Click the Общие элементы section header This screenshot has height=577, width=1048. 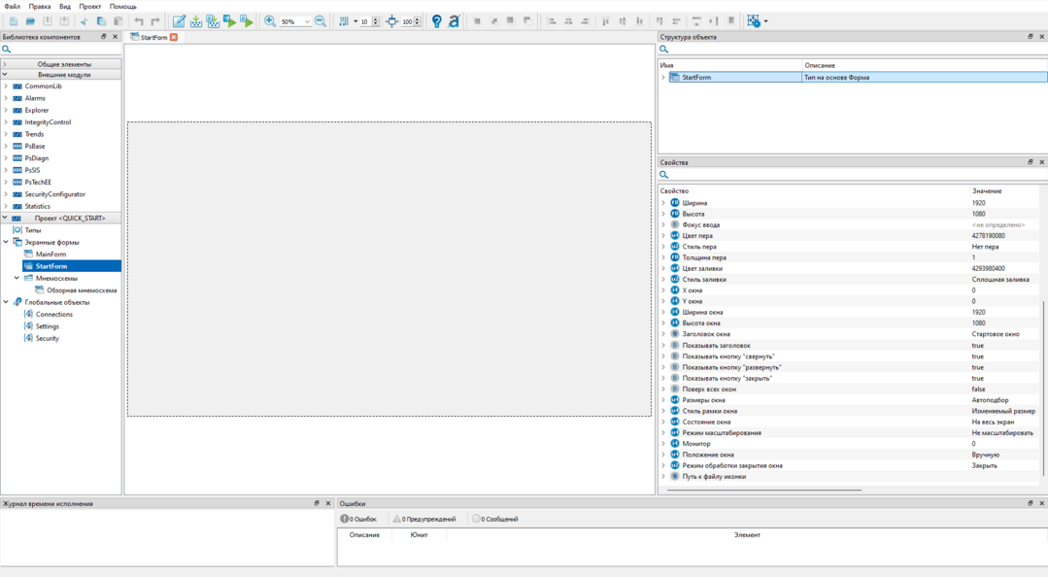(x=64, y=64)
